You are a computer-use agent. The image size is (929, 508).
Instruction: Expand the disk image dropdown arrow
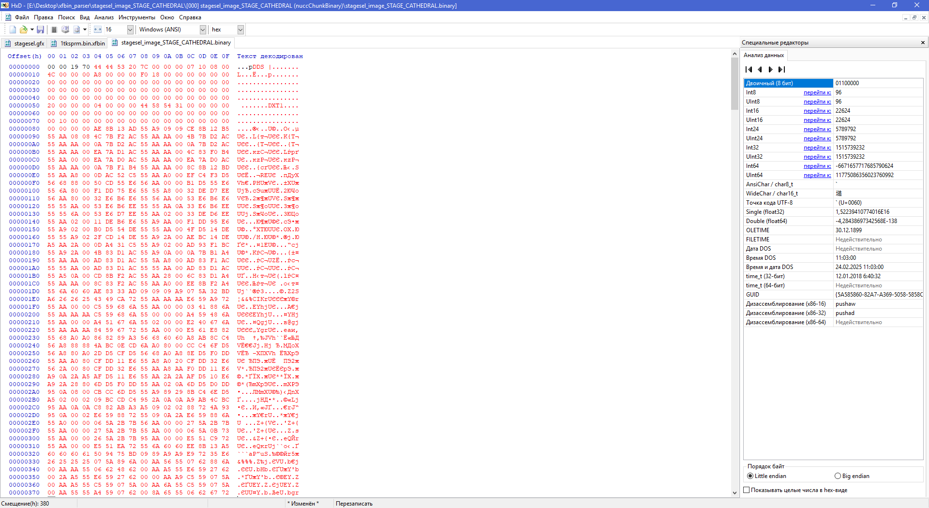tap(85, 30)
